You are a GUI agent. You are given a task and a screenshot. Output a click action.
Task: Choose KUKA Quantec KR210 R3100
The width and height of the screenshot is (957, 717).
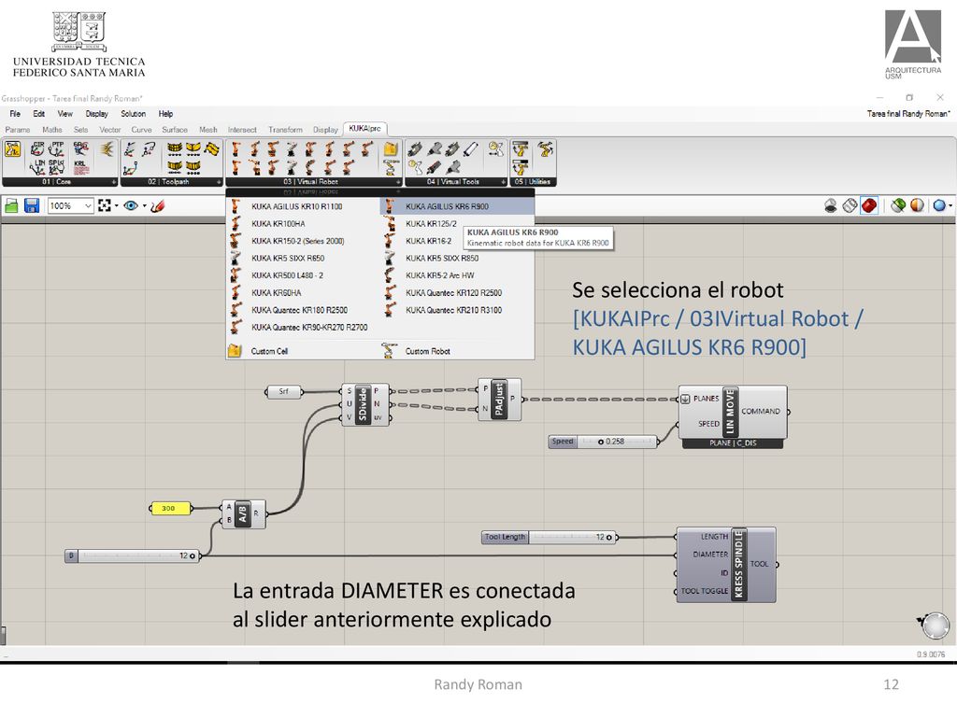pos(457,310)
